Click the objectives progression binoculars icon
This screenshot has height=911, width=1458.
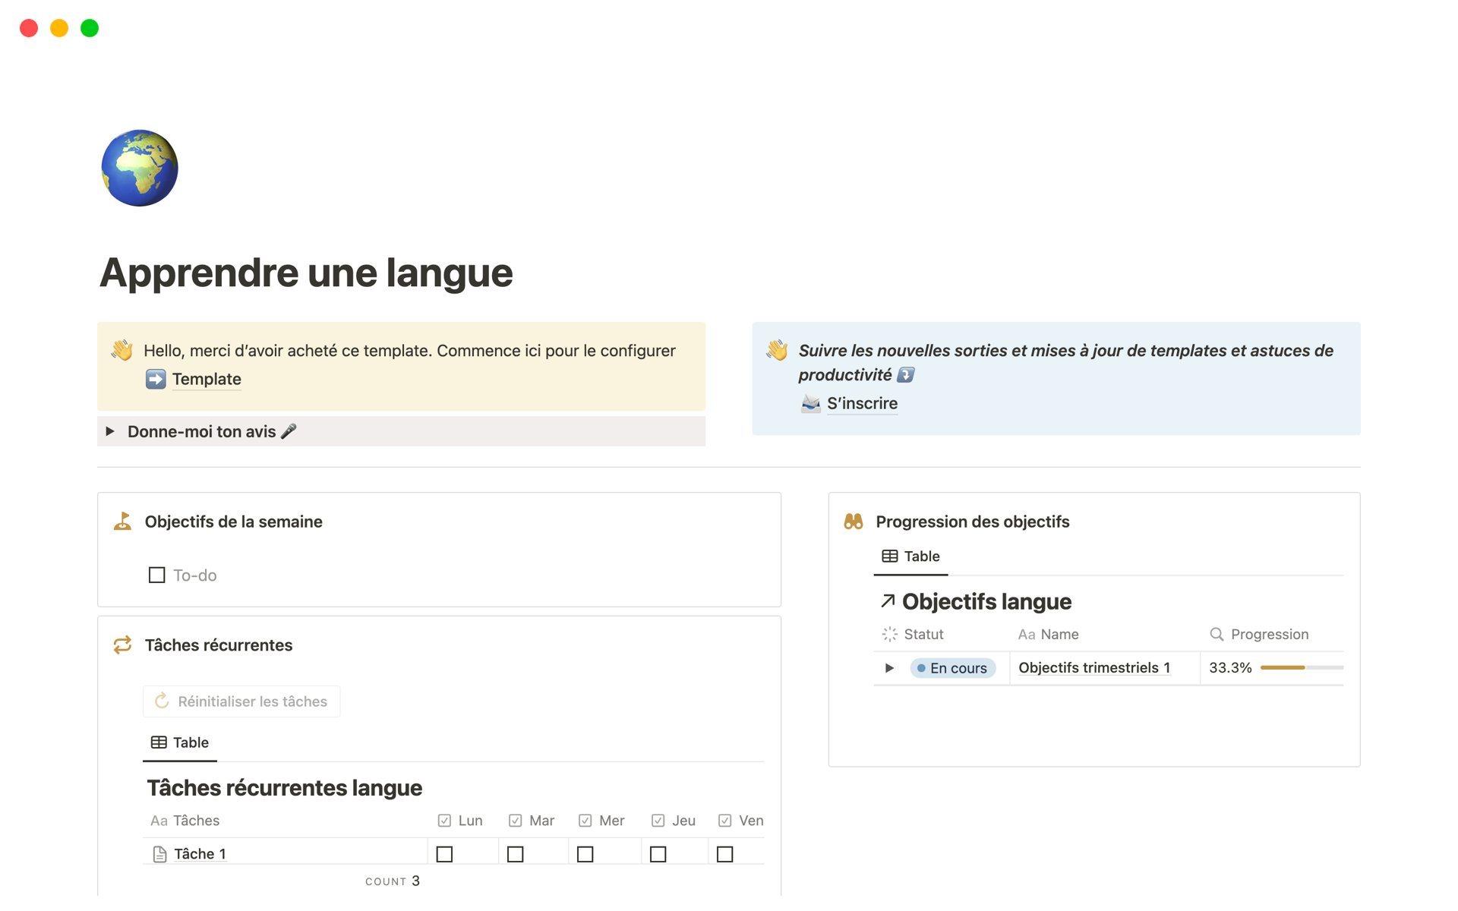[857, 522]
